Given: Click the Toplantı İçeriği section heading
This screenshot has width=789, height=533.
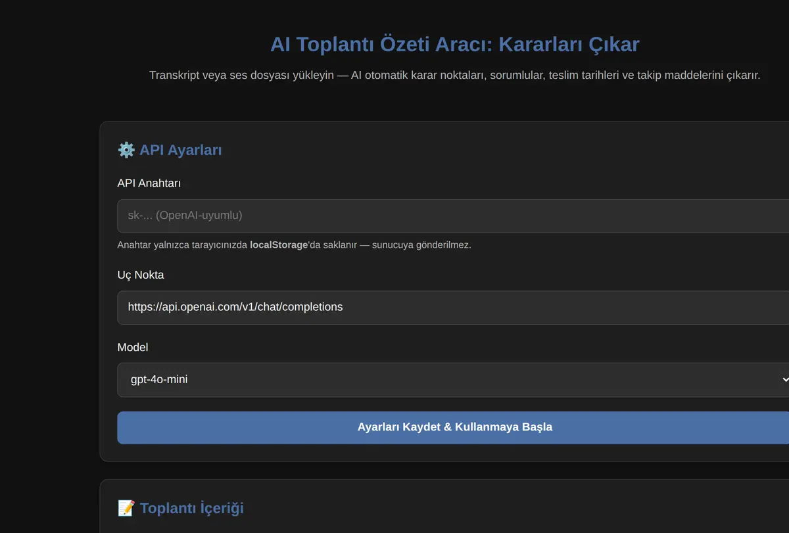Looking at the screenshot, I should click(x=191, y=508).
